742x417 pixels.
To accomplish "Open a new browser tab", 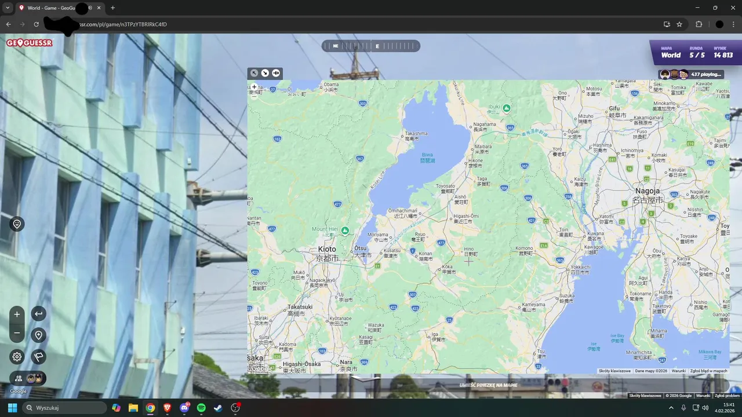I will (112, 8).
